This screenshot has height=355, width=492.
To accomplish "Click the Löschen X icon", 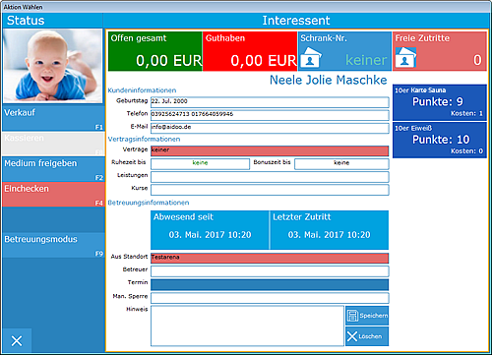I will point(352,336).
